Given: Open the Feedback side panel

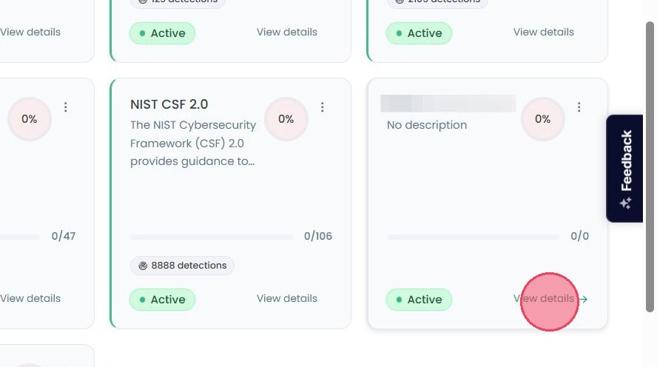Looking at the screenshot, I should tap(624, 169).
